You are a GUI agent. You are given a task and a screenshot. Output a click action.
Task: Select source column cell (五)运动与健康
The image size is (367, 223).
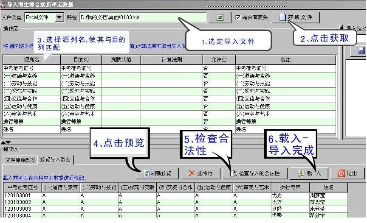pos(31,106)
